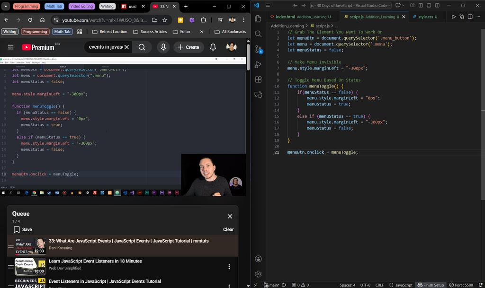
Task: Go to Chrome home page
Action: tap(42, 20)
